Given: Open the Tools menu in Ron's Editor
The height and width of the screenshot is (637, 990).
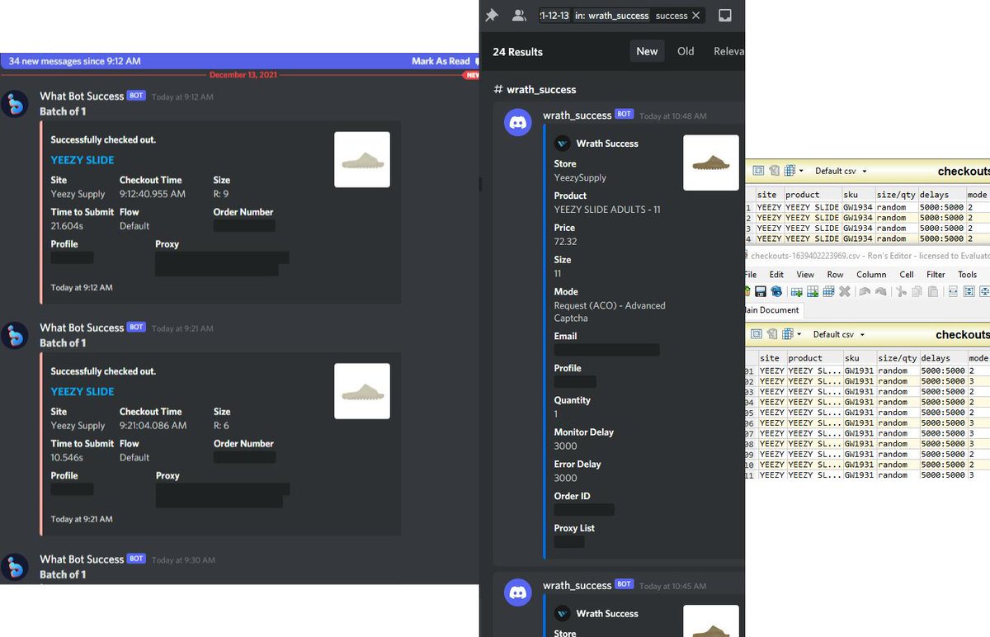Looking at the screenshot, I should pos(968,275).
